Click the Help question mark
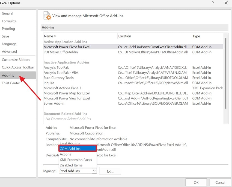232x187 pixels. coord(213,3)
